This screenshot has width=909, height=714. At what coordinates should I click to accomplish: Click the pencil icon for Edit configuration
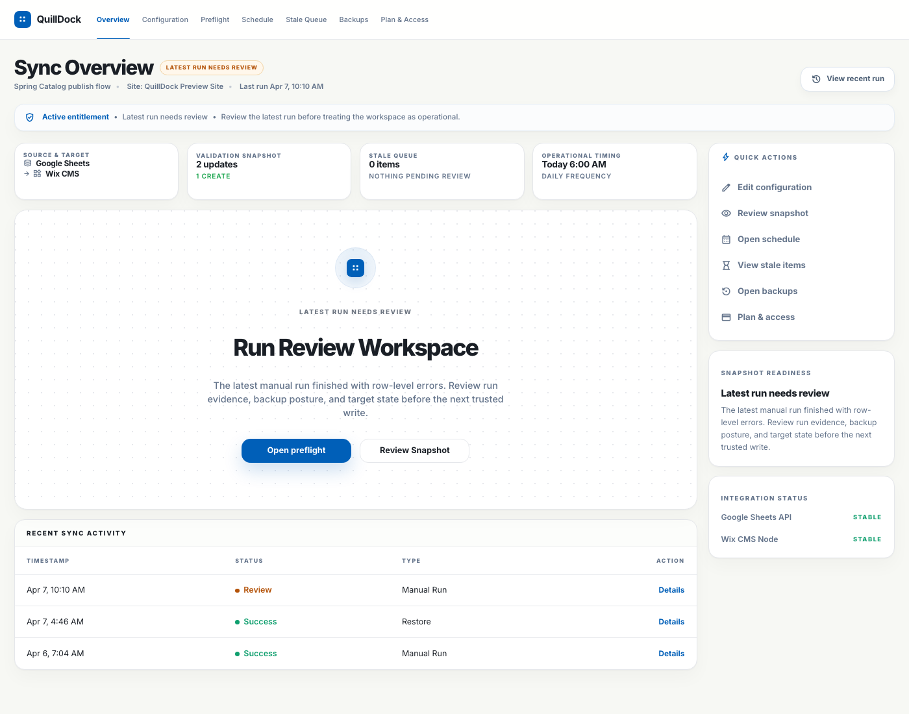point(726,188)
